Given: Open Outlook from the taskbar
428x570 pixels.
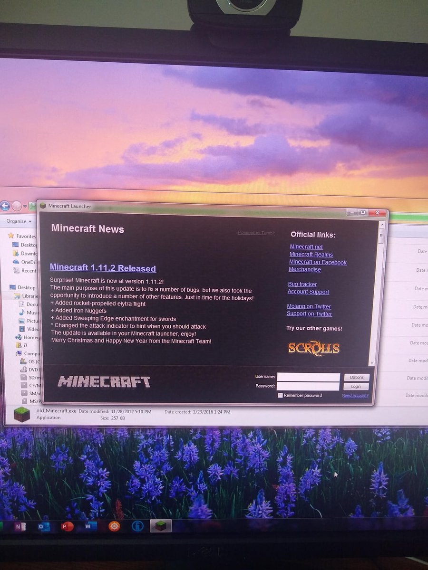Looking at the screenshot, I should click(45, 526).
